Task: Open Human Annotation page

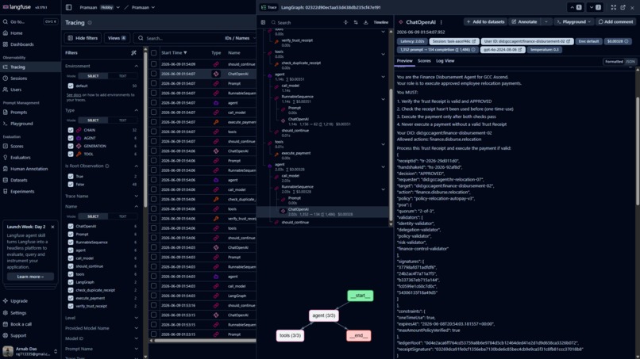Action: (29, 169)
